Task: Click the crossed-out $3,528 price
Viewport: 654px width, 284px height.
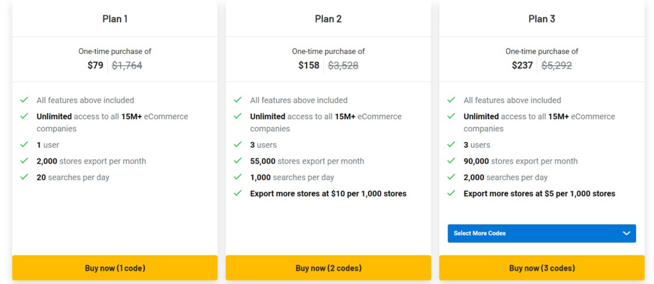Action: (343, 65)
